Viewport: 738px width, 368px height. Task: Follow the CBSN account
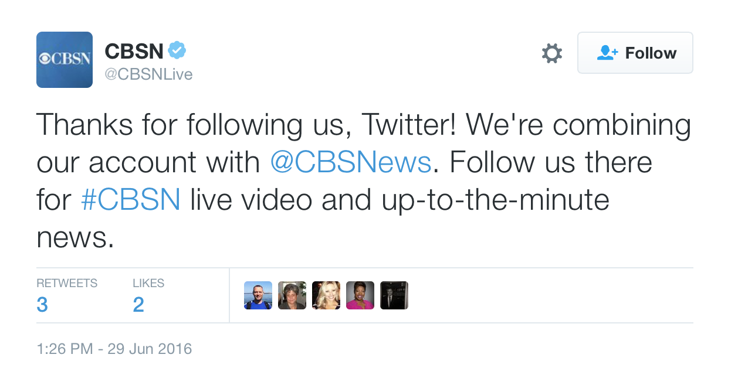[635, 53]
